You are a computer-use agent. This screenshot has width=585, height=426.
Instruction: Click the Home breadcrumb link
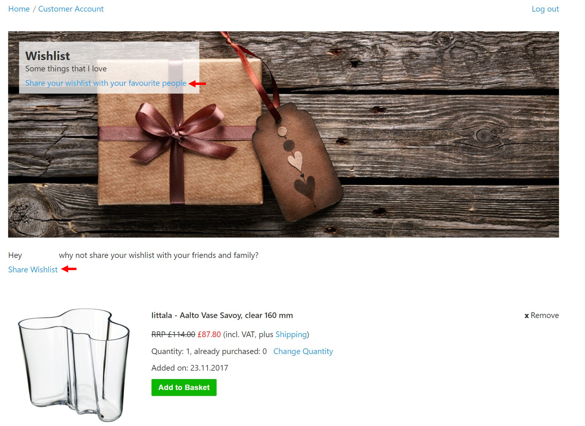19,9
